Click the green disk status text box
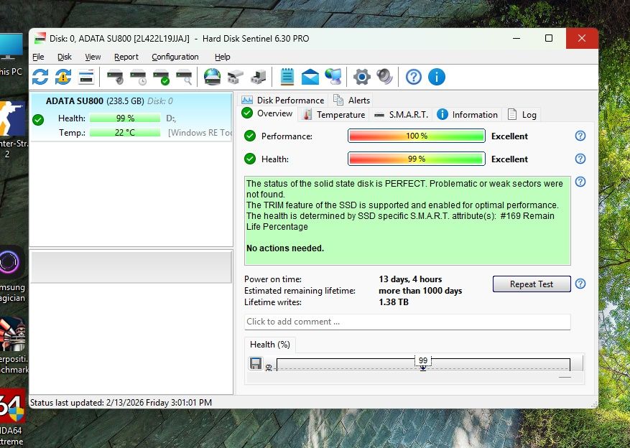The height and width of the screenshot is (448, 630). (407, 220)
